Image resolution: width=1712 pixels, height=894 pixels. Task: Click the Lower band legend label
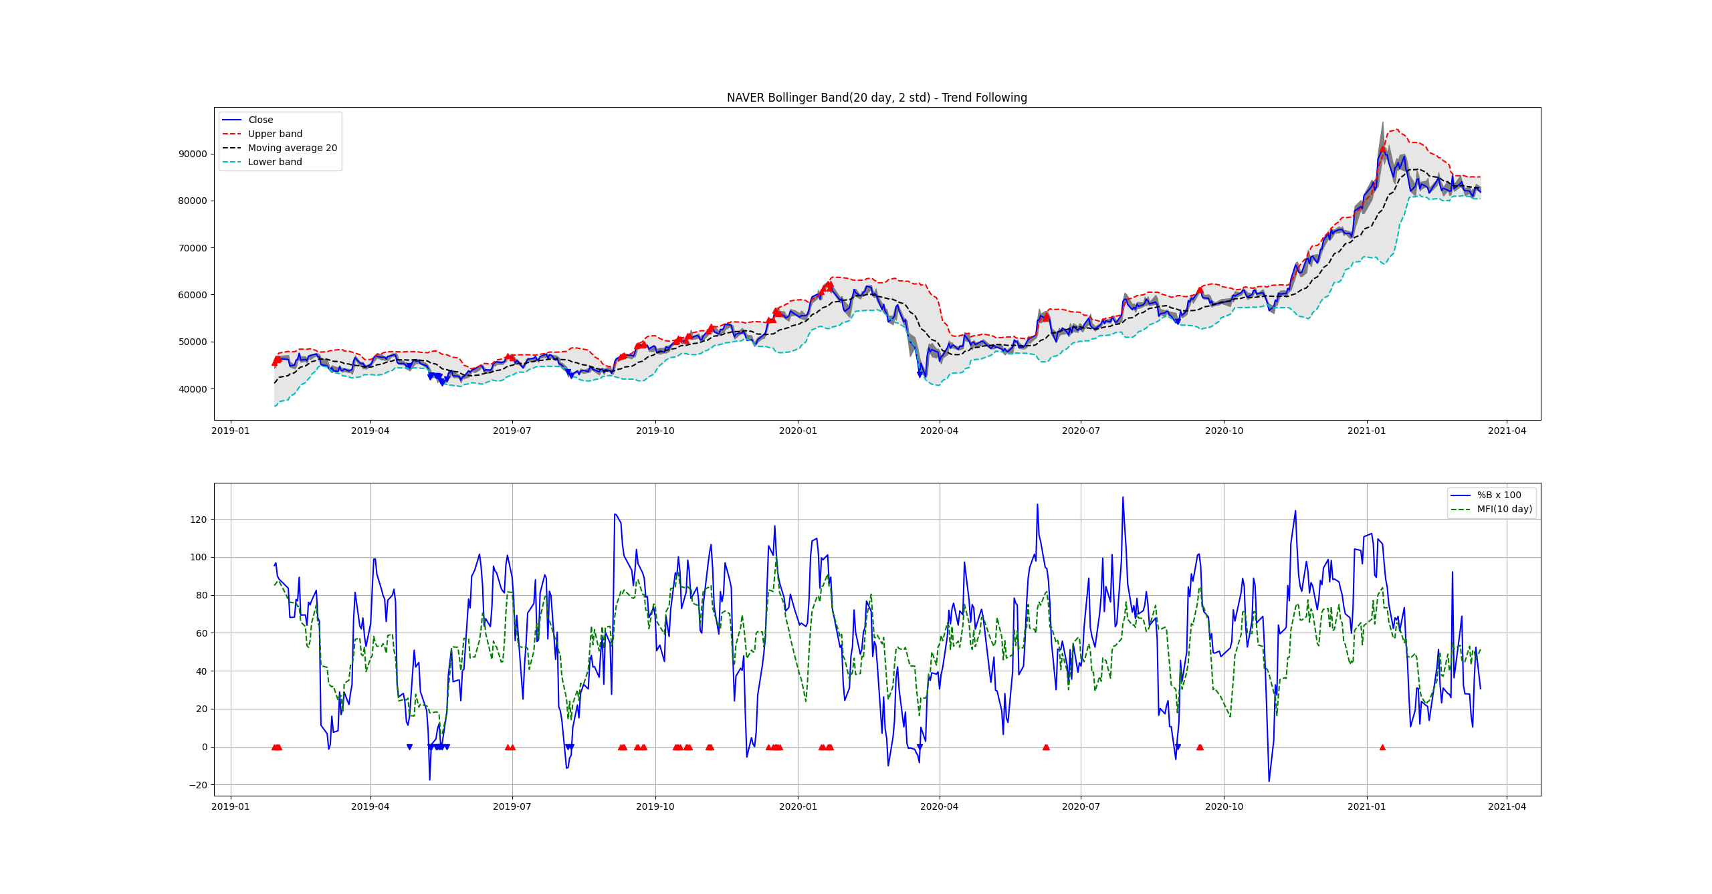275,162
